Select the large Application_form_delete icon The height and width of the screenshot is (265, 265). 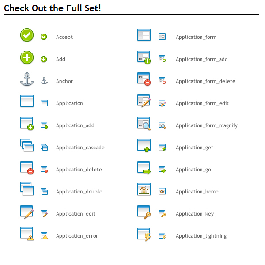click(x=144, y=79)
